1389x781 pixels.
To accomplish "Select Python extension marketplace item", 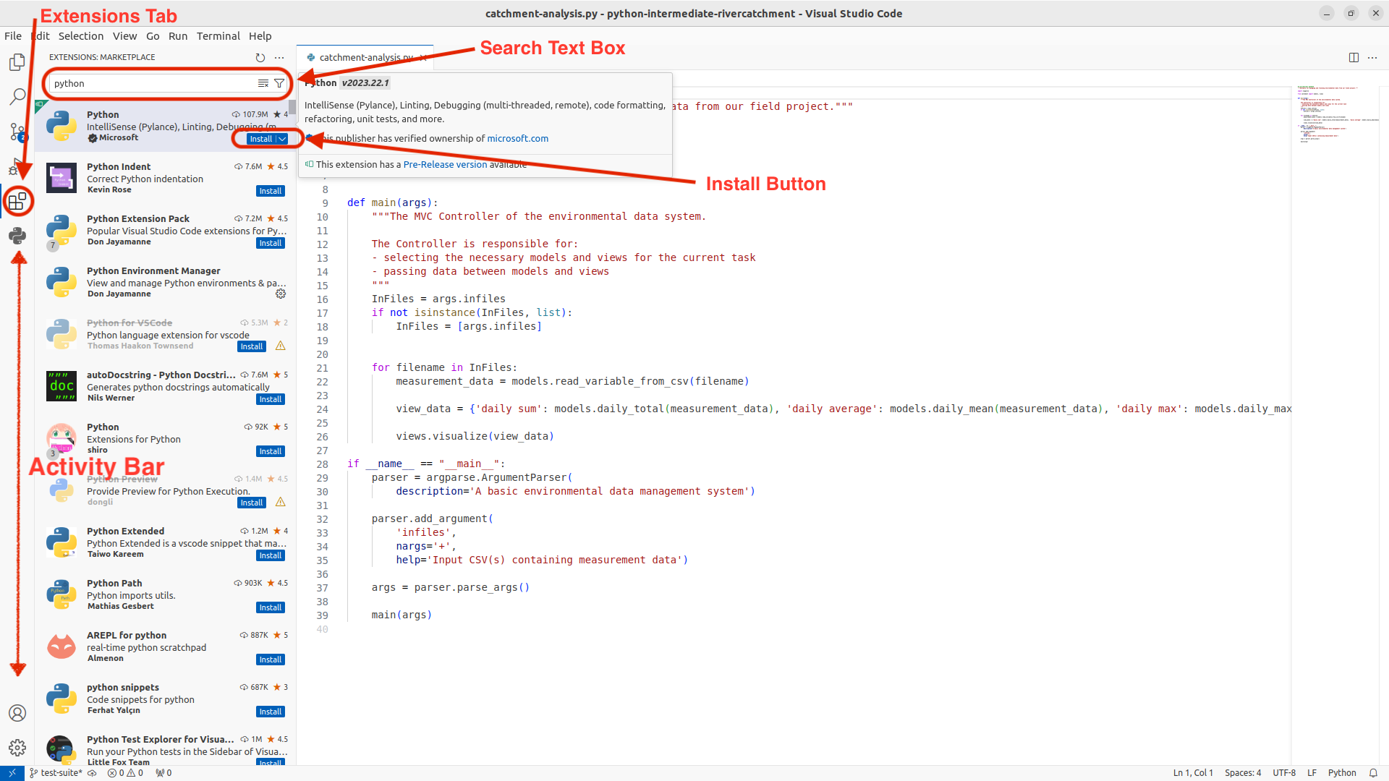I will pyautogui.click(x=167, y=126).
